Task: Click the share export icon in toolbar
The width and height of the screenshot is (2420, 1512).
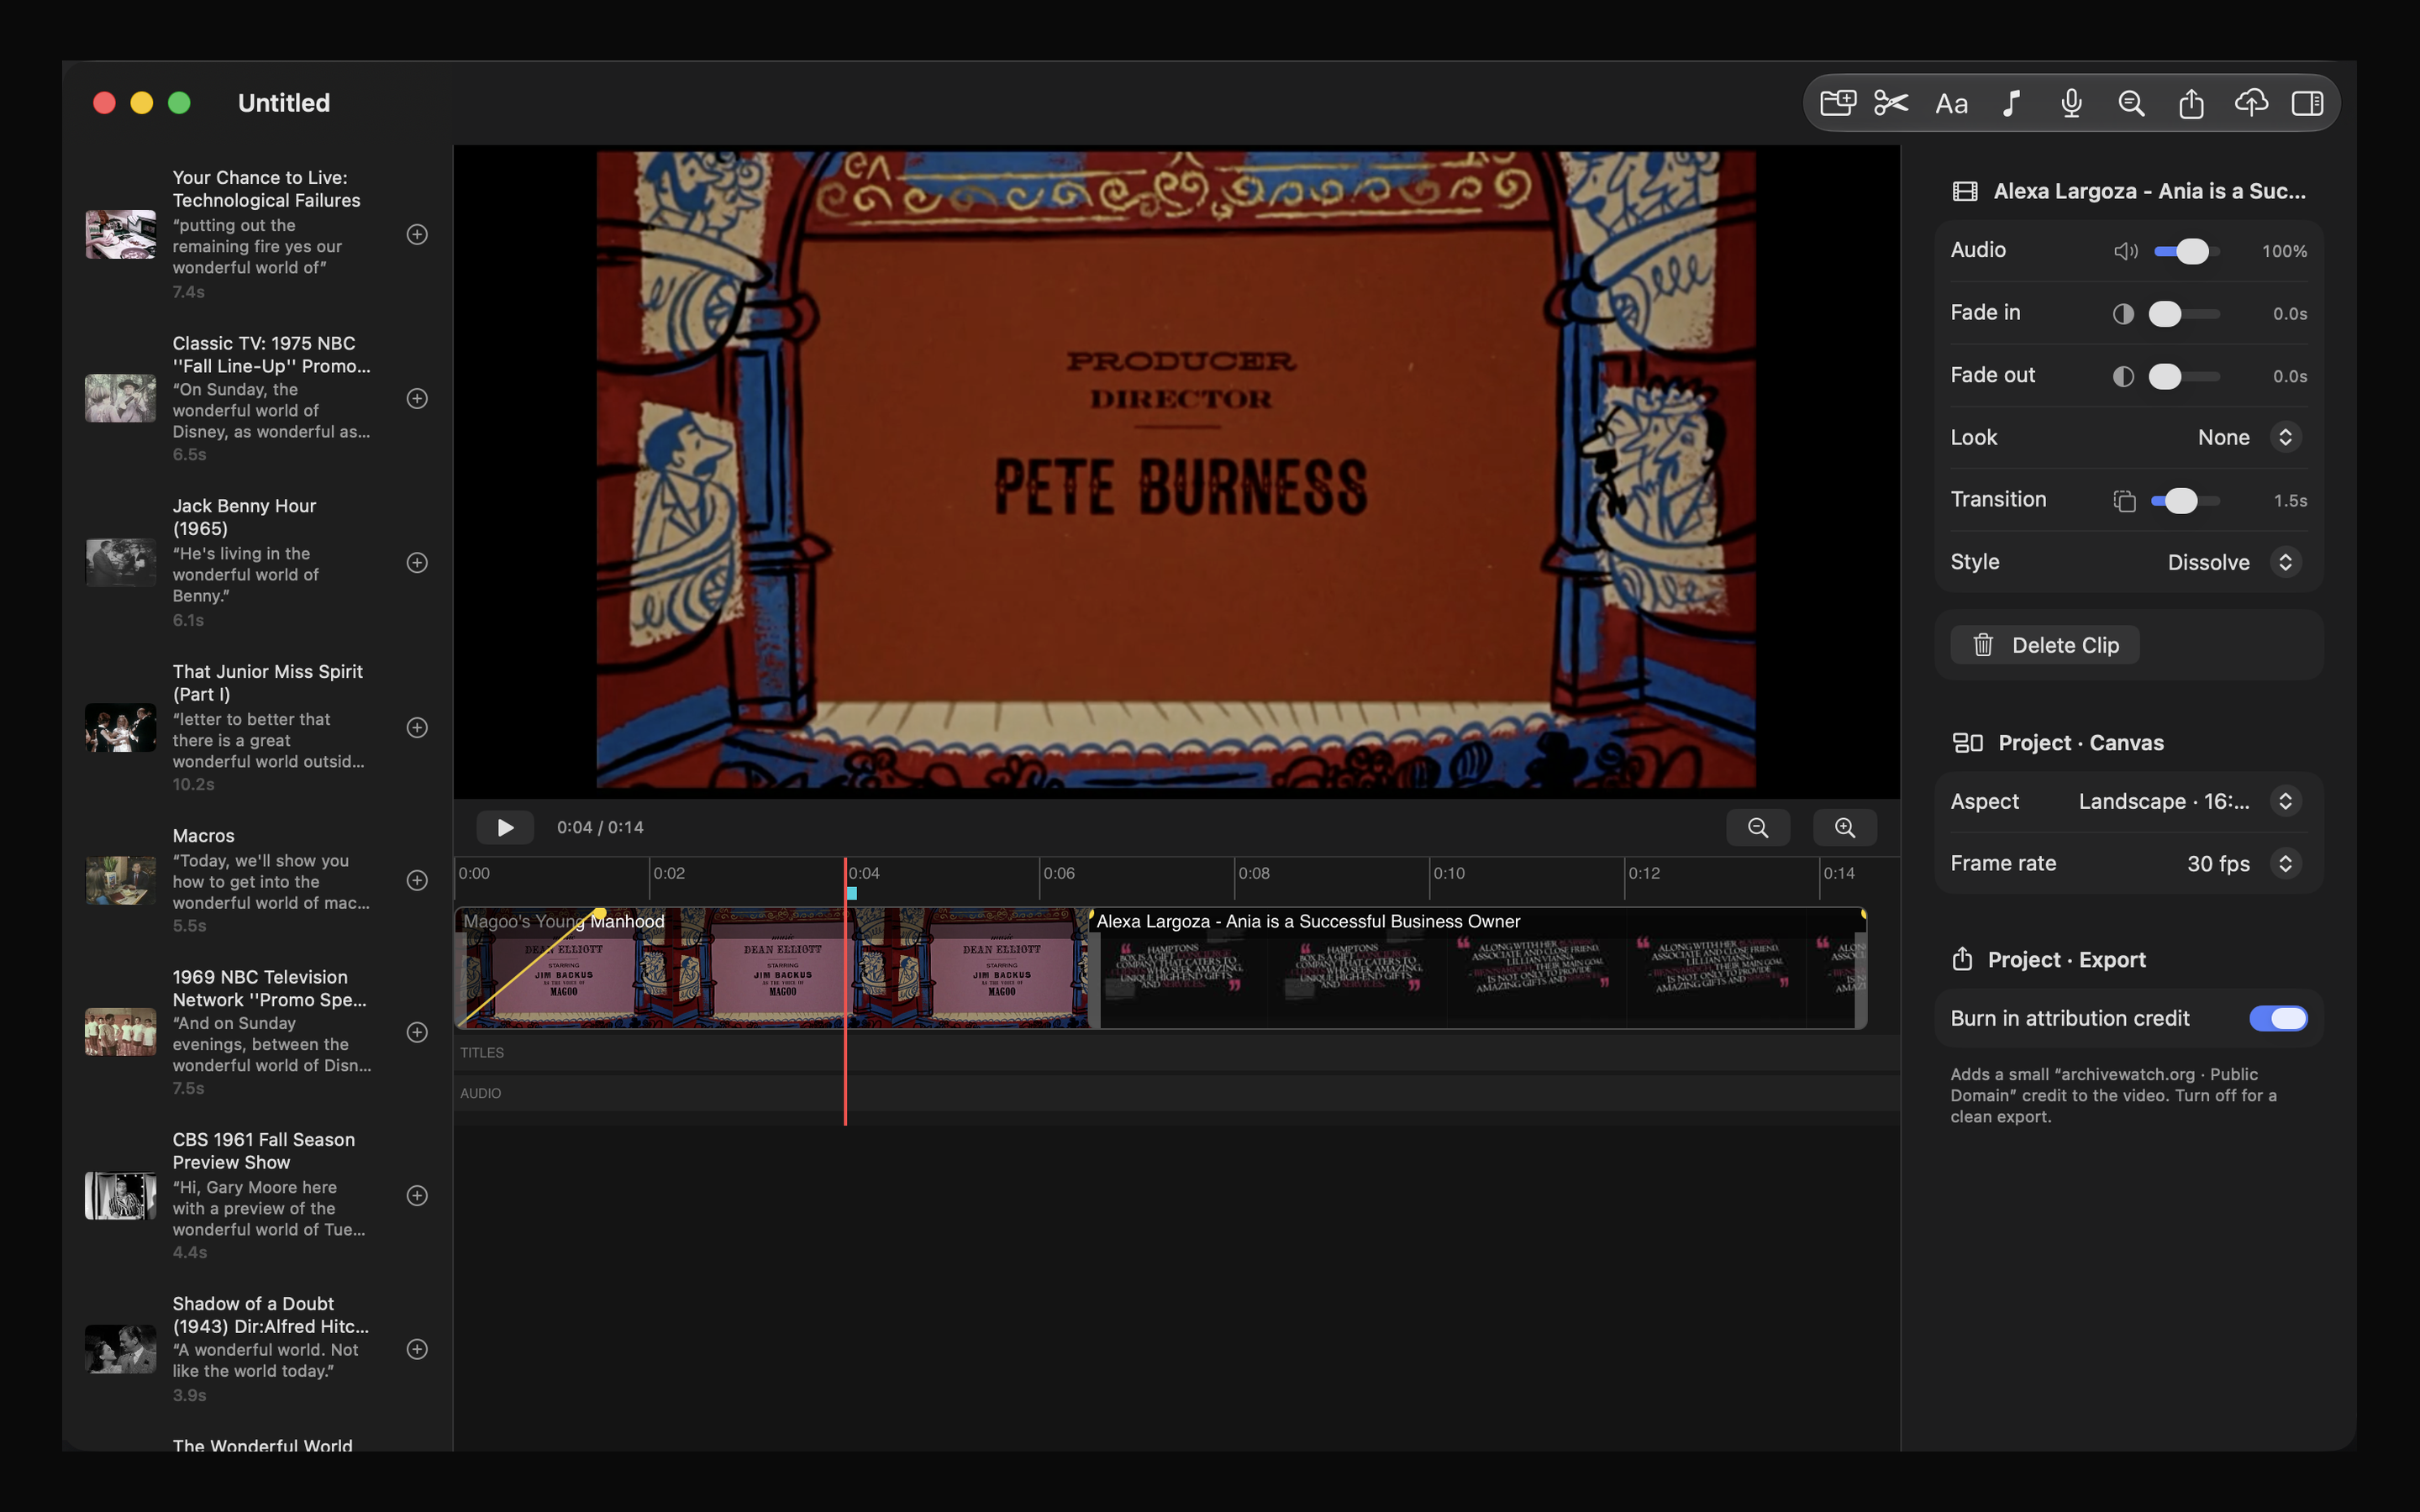Action: 2191,103
